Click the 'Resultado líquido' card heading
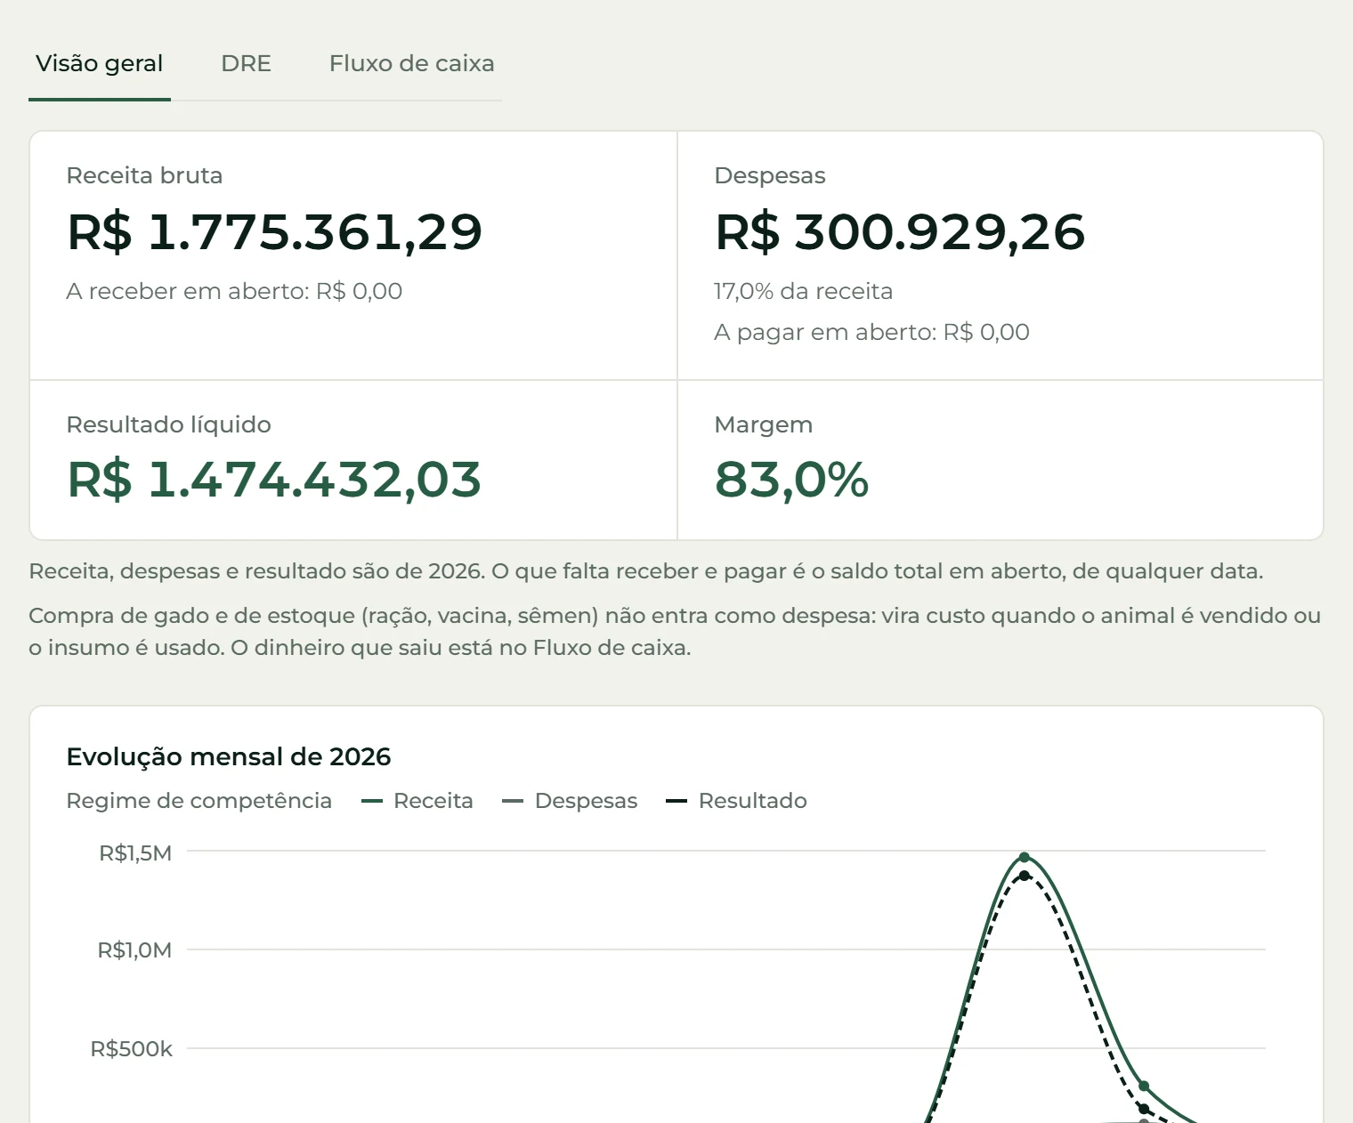The width and height of the screenshot is (1353, 1123). pyautogui.click(x=169, y=424)
